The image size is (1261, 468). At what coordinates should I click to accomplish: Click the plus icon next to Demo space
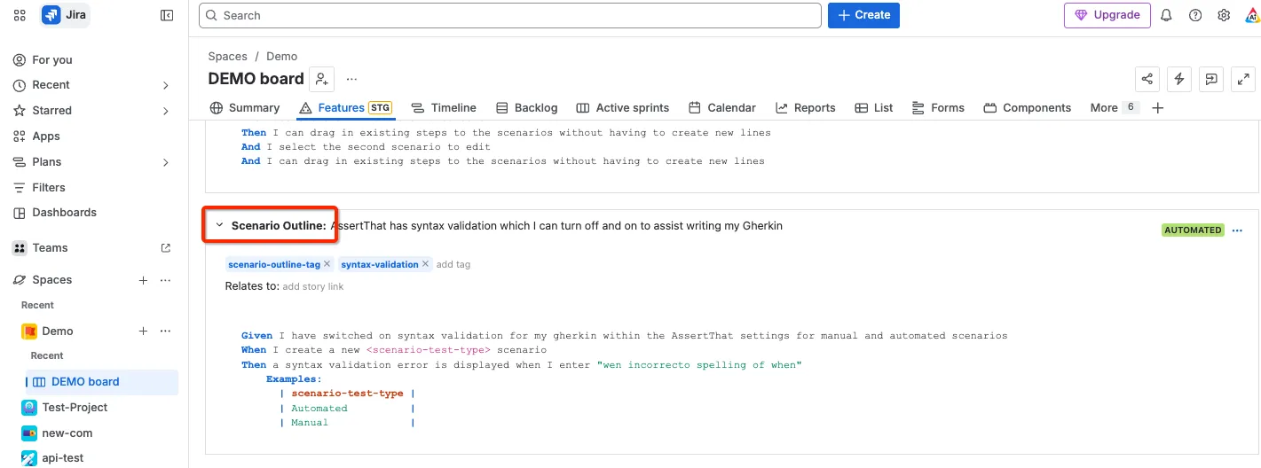click(143, 331)
